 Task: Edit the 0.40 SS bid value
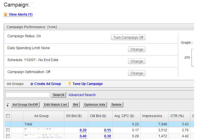pyautogui.click(x=83, y=136)
